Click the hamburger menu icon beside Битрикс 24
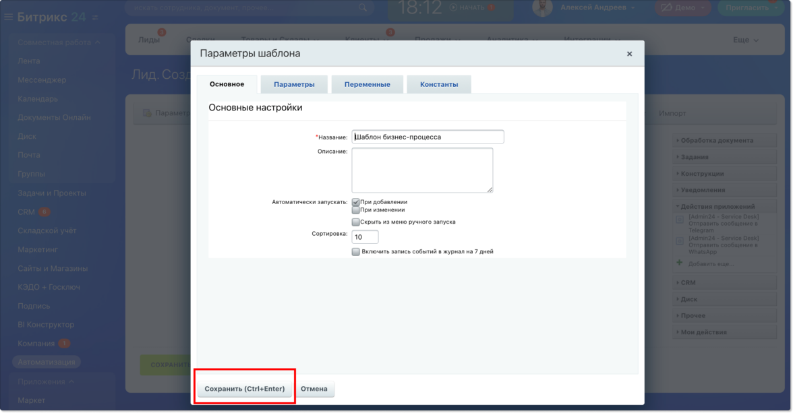This screenshot has width=793, height=413. (x=9, y=17)
